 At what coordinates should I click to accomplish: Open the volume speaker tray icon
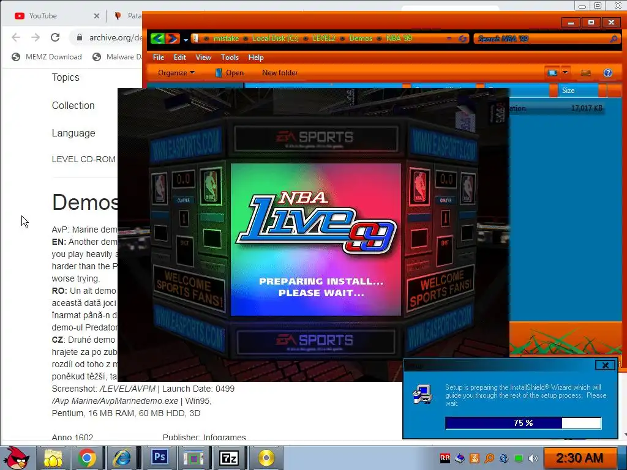tap(533, 458)
